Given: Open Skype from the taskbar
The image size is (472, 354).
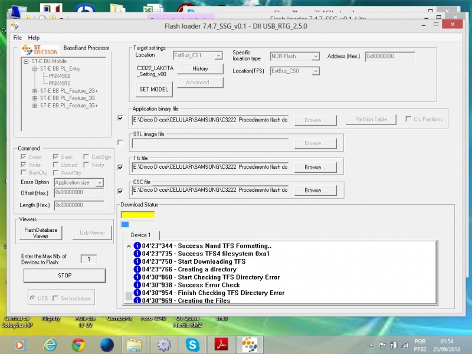Looking at the screenshot, I should click(192, 345).
